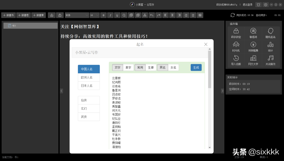Click the search magnifier icon in the toolbar
Screen dimensions: 284x161
(124, 15)
